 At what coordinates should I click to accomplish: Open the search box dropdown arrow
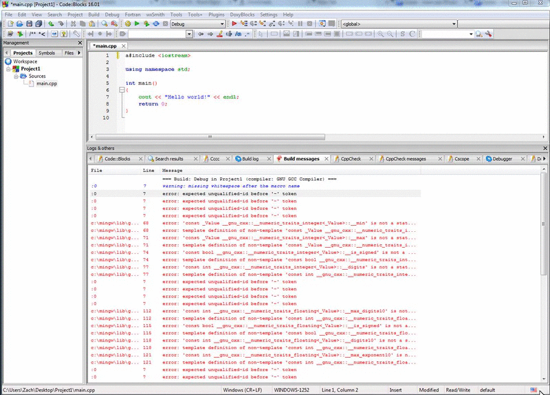(471, 34)
